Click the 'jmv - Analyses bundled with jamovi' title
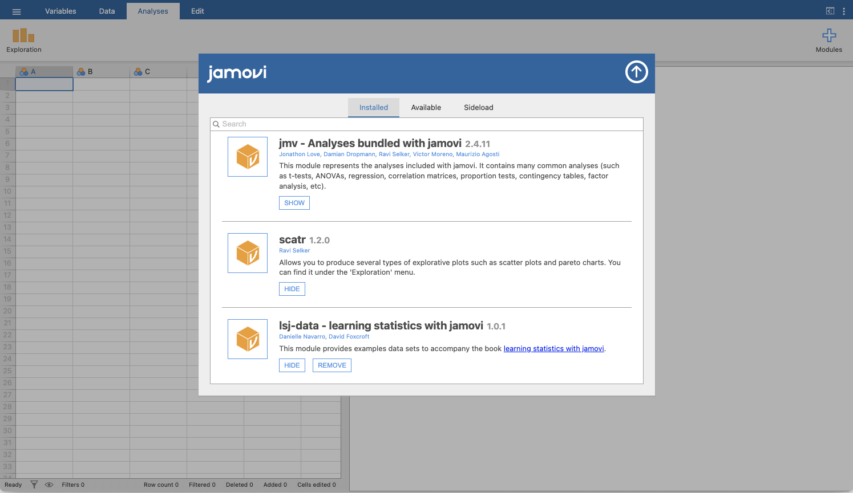This screenshot has height=493, width=853. [370, 144]
